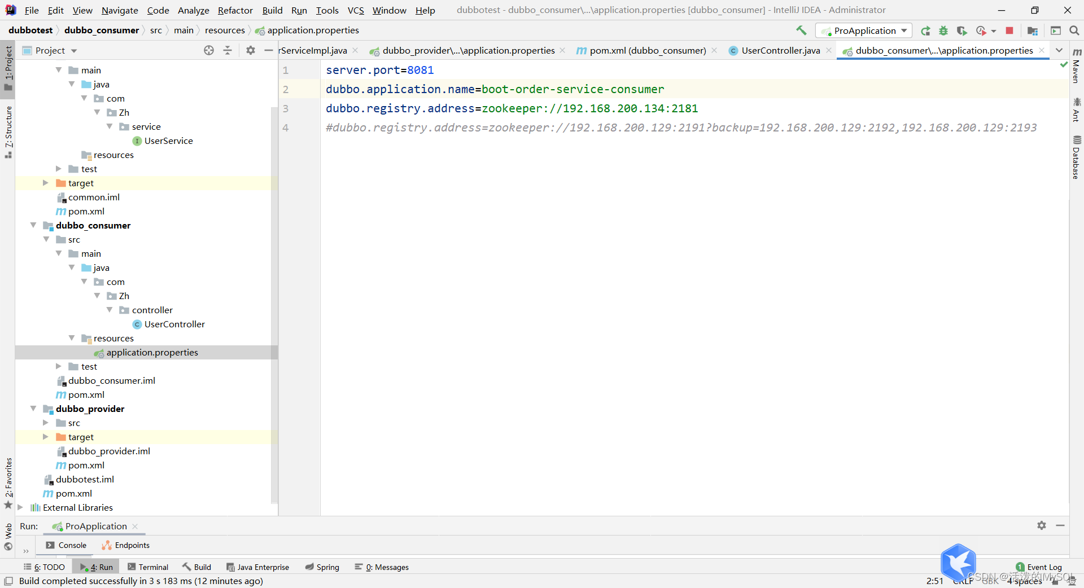
Task: Toggle the Web side tab
Action: coord(8,537)
